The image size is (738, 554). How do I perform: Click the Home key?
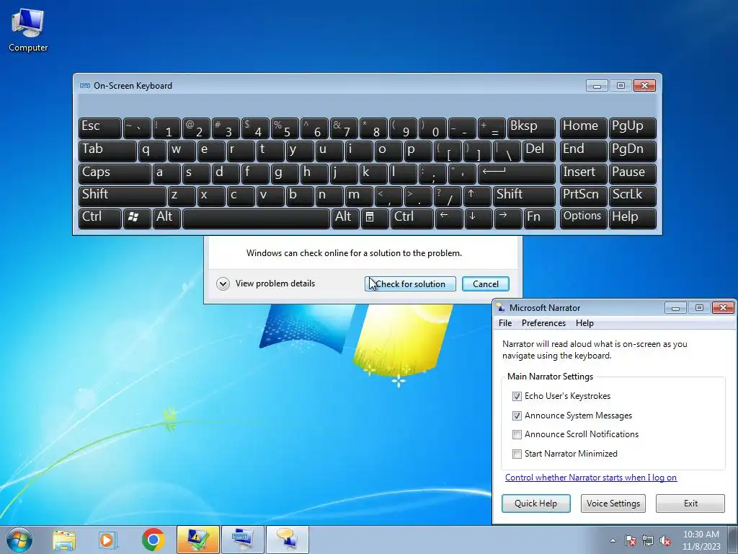point(583,128)
